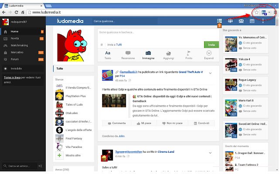
Task: Click Cerca un amico search field
Action: coord(20,166)
